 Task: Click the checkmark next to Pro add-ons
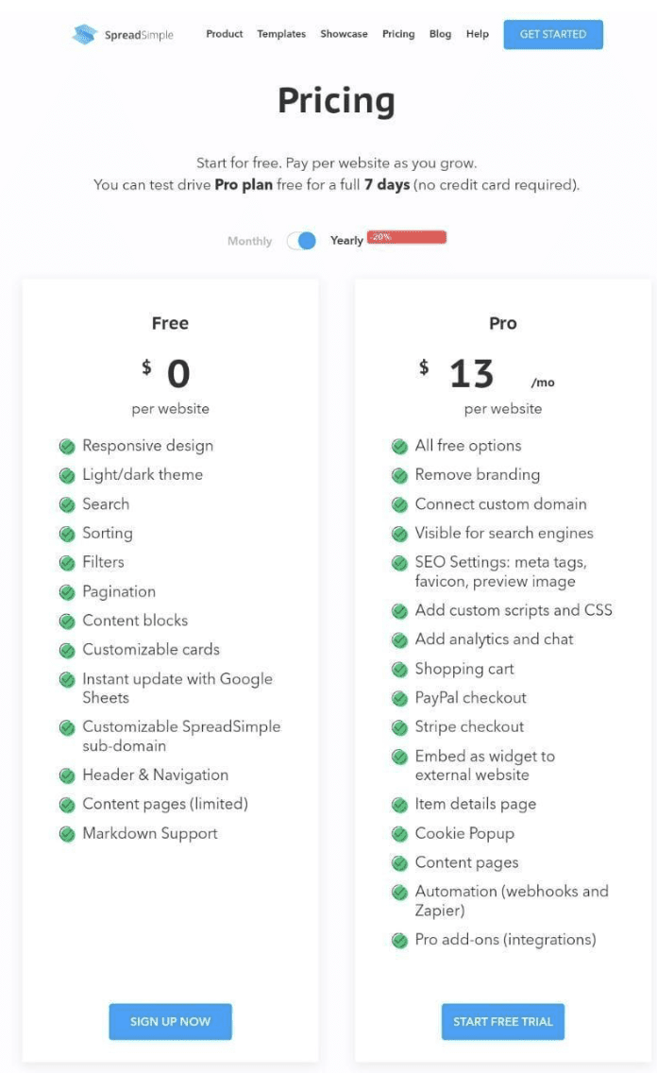[399, 941]
